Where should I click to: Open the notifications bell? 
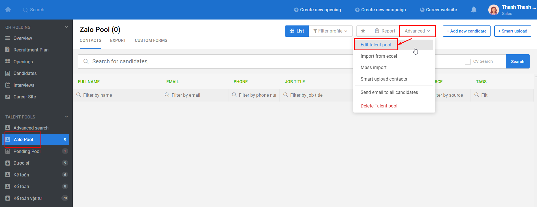tap(474, 10)
